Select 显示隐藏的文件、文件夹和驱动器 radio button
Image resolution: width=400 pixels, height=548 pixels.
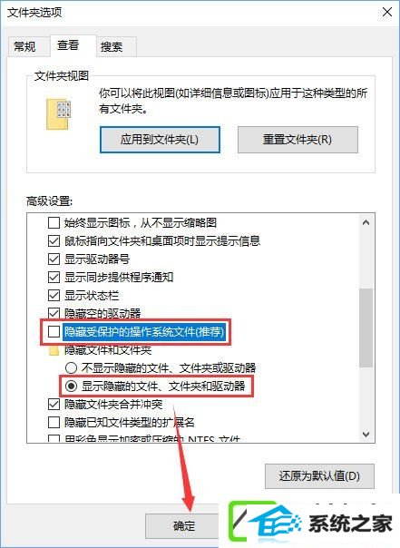point(71,386)
